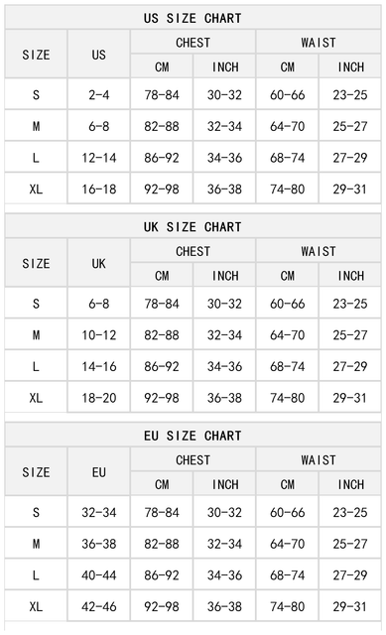Select the EU column header

pyautogui.click(x=99, y=472)
